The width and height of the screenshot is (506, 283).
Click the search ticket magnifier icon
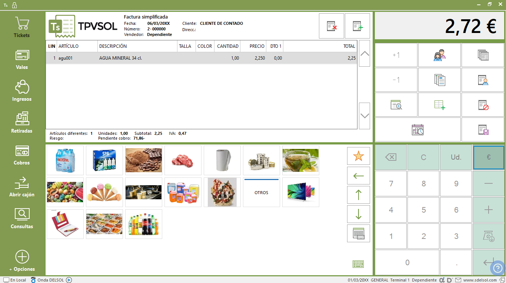tap(396, 105)
